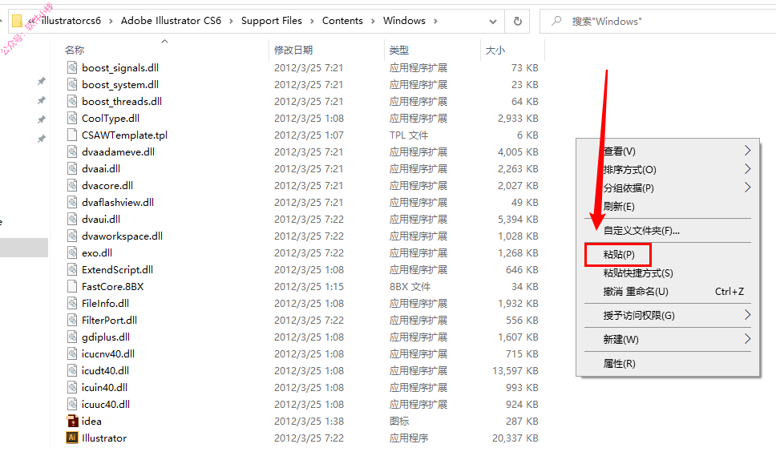The height and width of the screenshot is (452, 776).
Task: Click the icudt40.dll file icon
Action: 72,370
